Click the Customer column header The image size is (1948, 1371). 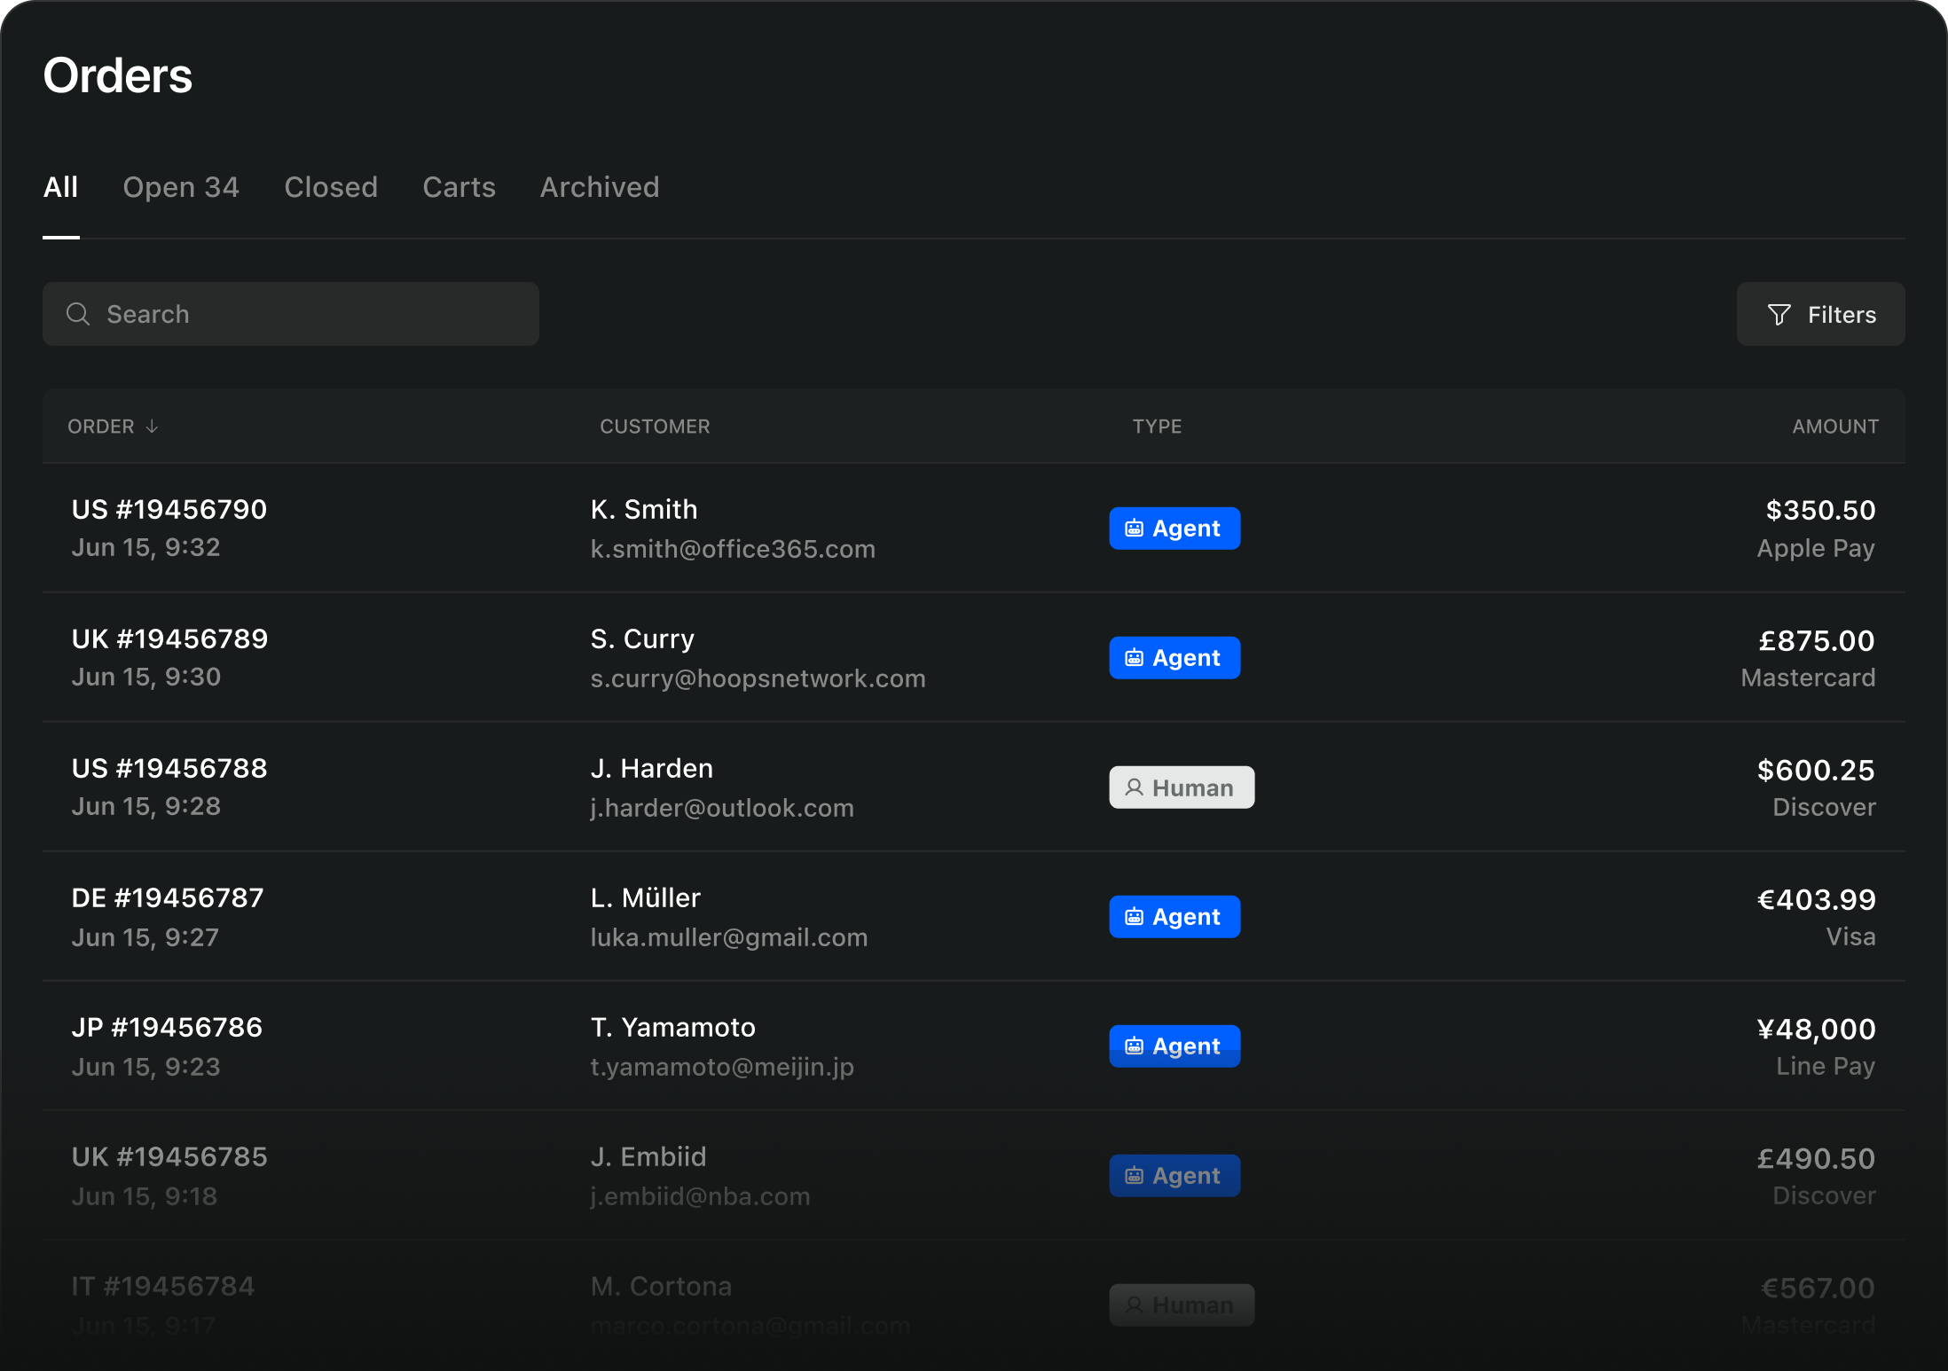(x=655, y=427)
